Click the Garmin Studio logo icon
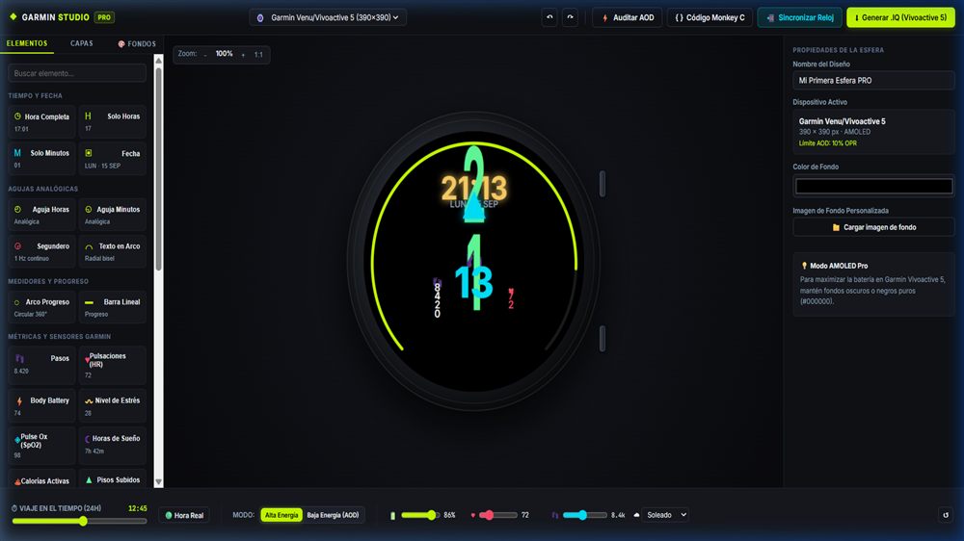Viewport: 964px width, 541px height. (x=13, y=17)
